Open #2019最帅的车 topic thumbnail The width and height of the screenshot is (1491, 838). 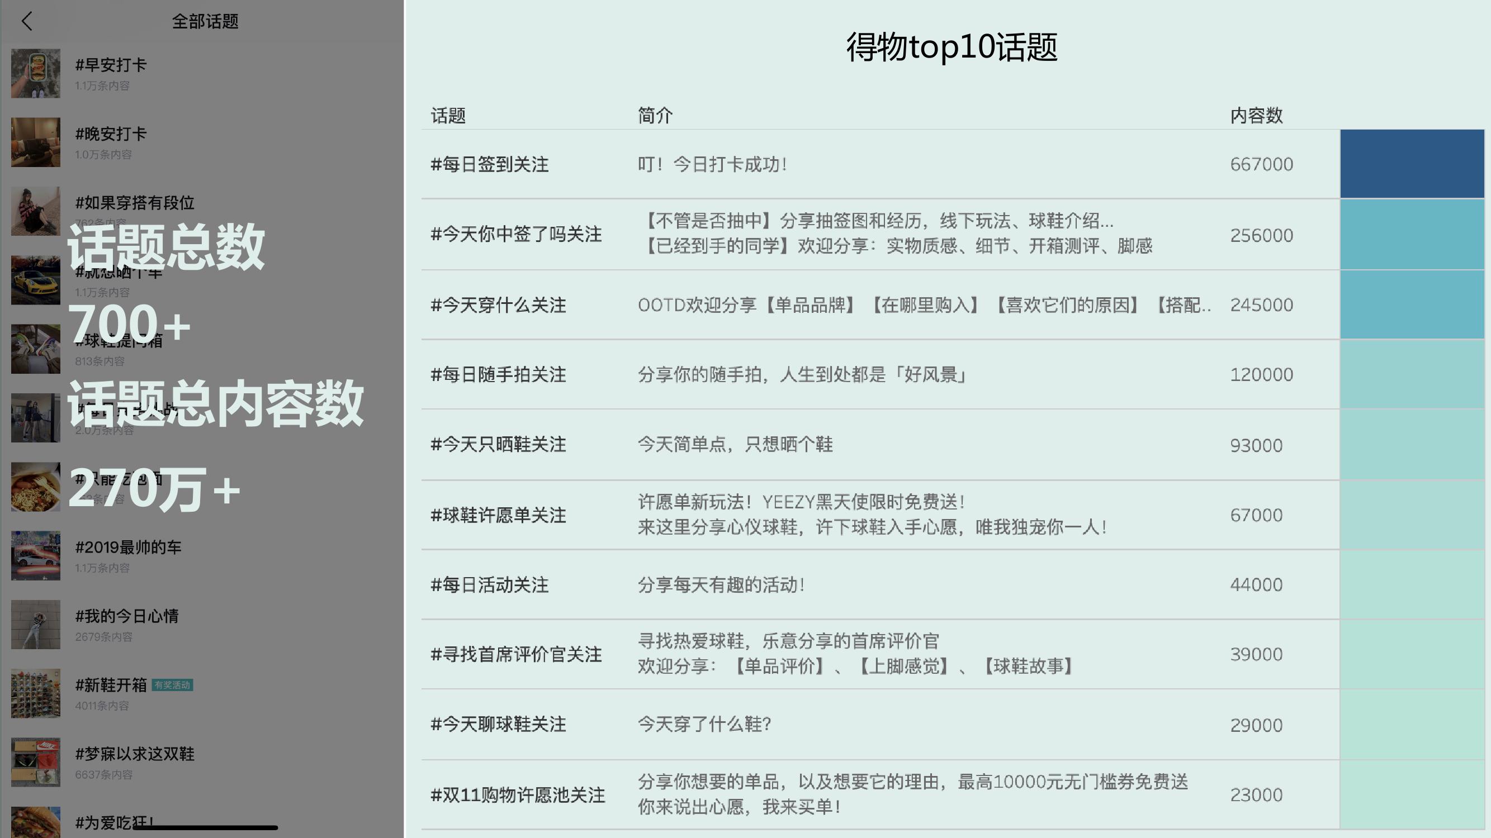(x=35, y=555)
